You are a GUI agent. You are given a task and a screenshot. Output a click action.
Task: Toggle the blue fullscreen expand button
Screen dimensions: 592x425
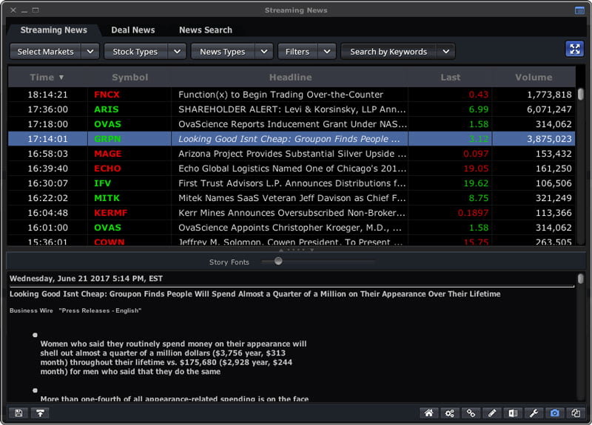coord(575,49)
